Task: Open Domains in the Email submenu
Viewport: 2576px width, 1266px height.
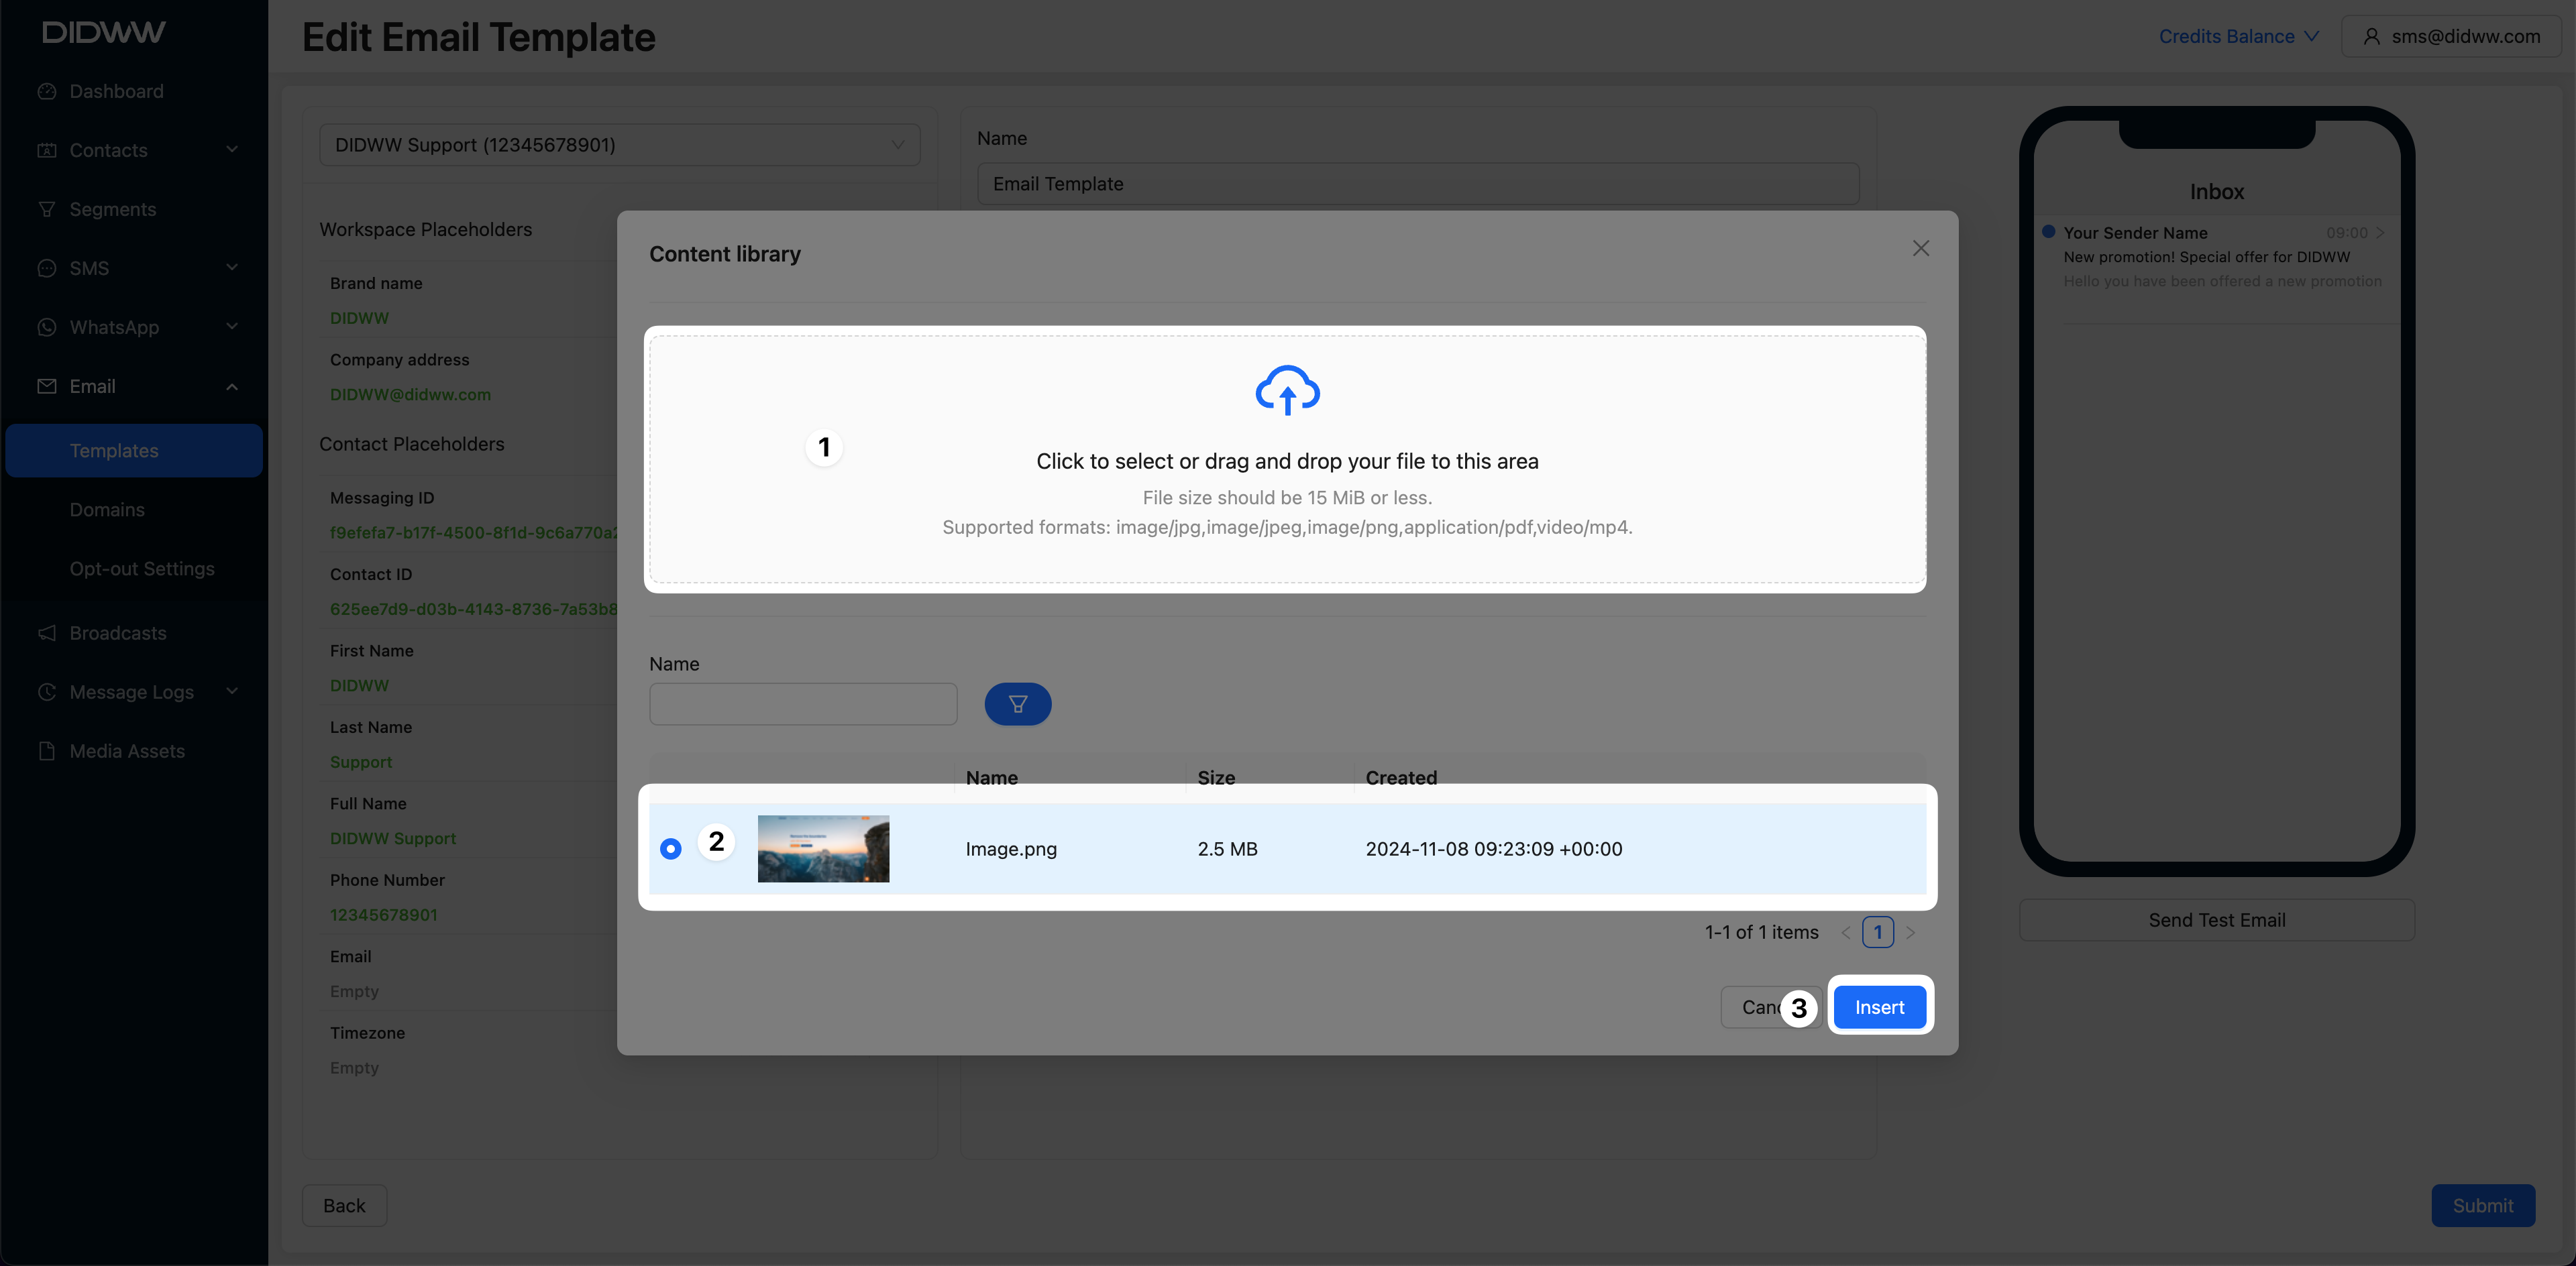Action: coord(107,510)
